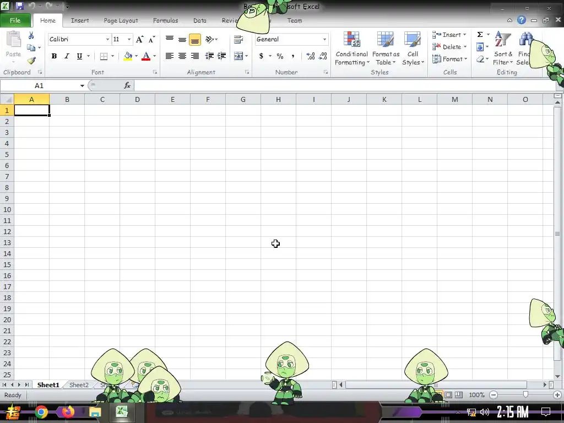Switch to the Page Layout tab
Image resolution: width=564 pixels, height=423 pixels.
[121, 20]
